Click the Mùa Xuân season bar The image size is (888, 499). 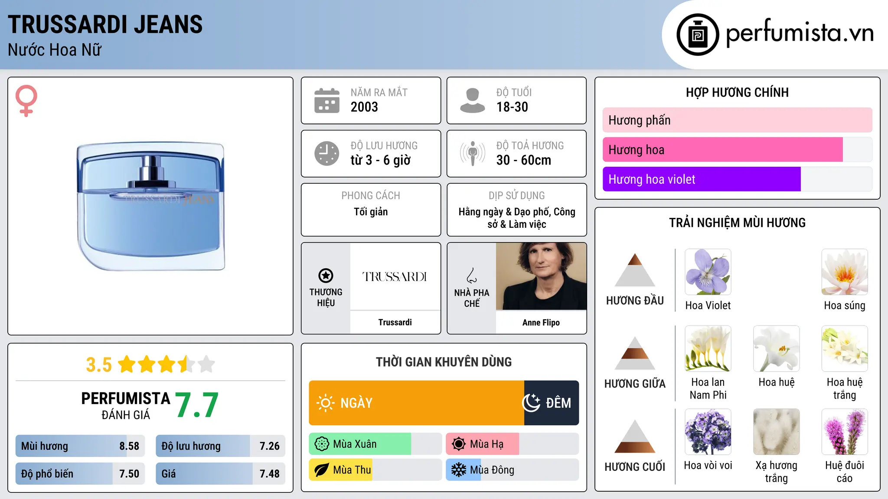(x=375, y=444)
